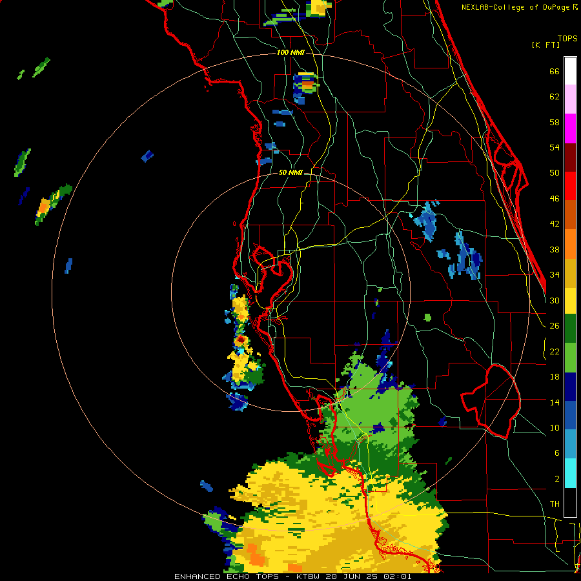Click the cyan swatch near legend bottom
The height and width of the screenshot is (581, 581).
(x=570, y=474)
